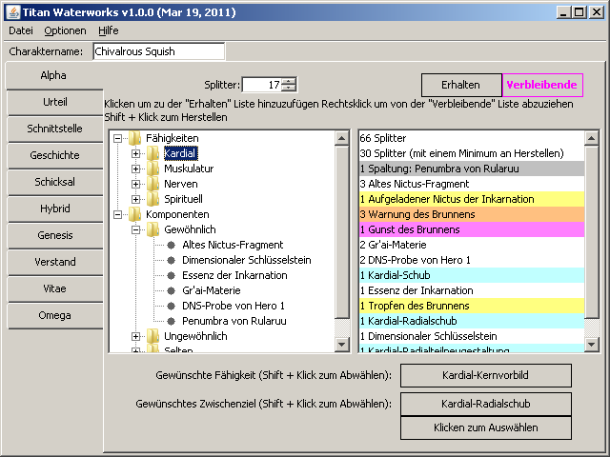Click the Java icon in the title bar

pyautogui.click(x=10, y=10)
